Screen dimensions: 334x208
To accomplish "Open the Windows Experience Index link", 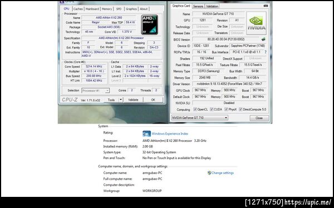I will tap(170, 133).
